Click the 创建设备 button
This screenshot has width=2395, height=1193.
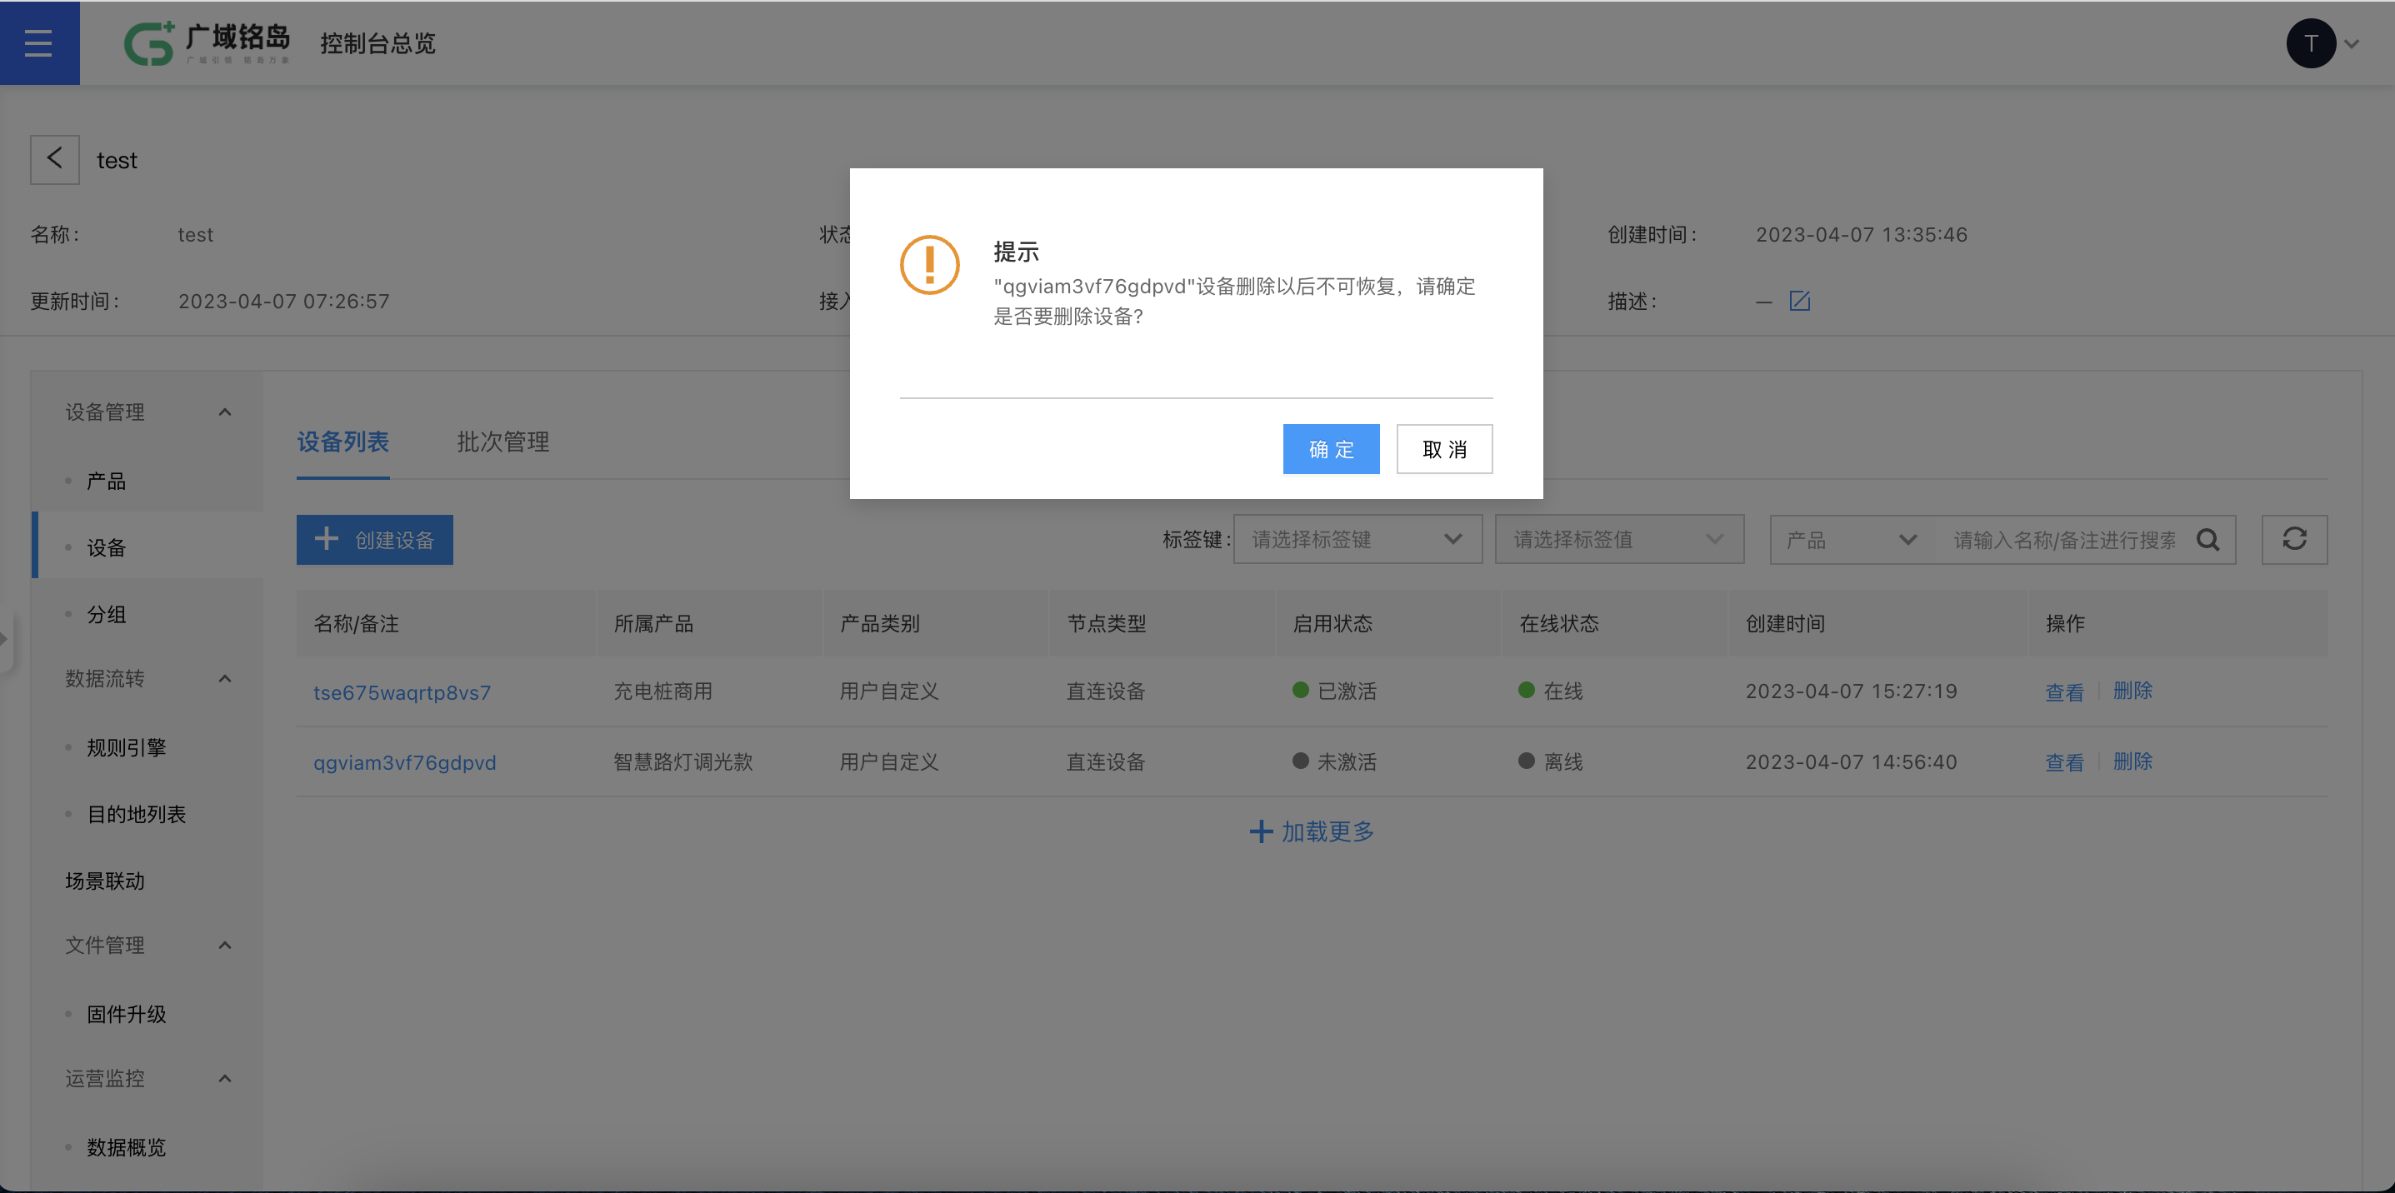pyautogui.click(x=375, y=540)
